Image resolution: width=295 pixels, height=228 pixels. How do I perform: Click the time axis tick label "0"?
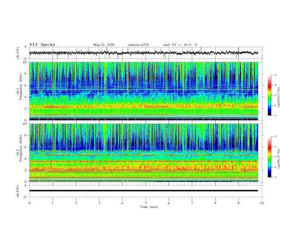click(29, 203)
